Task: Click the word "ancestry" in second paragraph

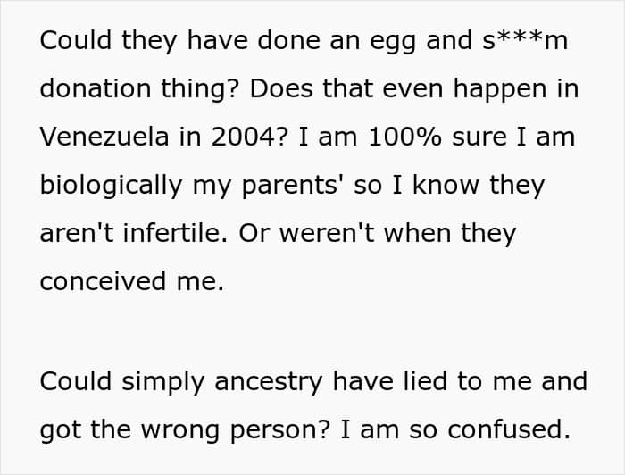Action: (x=268, y=382)
